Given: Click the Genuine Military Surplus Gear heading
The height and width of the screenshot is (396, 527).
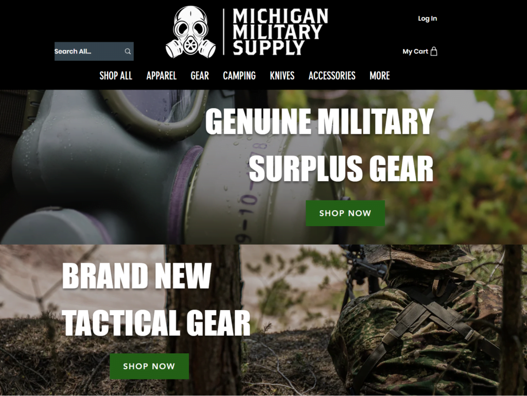Looking at the screenshot, I should click(319, 145).
